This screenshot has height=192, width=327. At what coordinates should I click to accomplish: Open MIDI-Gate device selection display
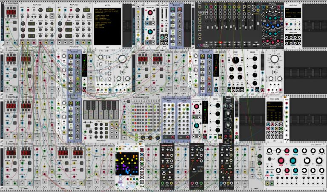tap(275, 111)
